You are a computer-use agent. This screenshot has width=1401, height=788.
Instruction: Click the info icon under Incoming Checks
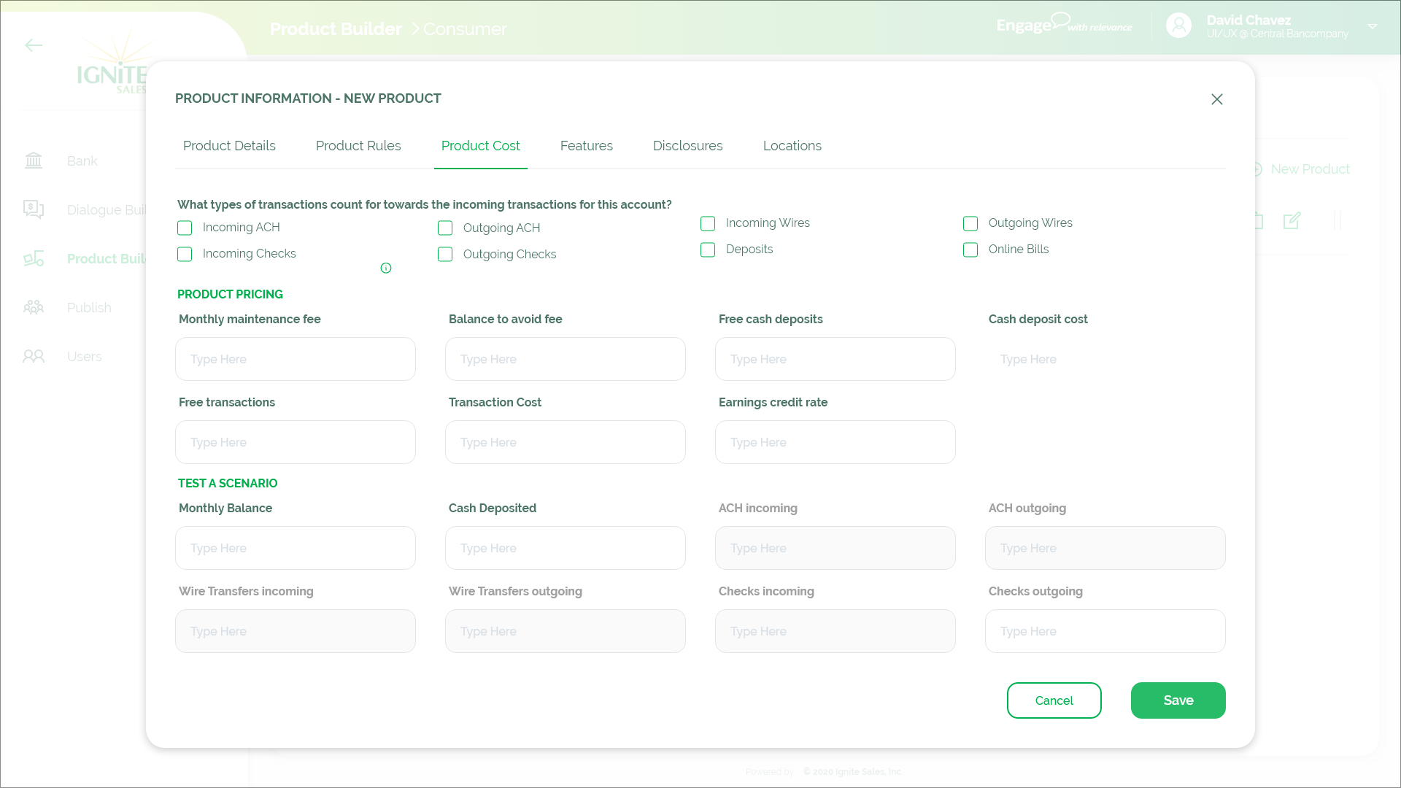click(x=386, y=268)
